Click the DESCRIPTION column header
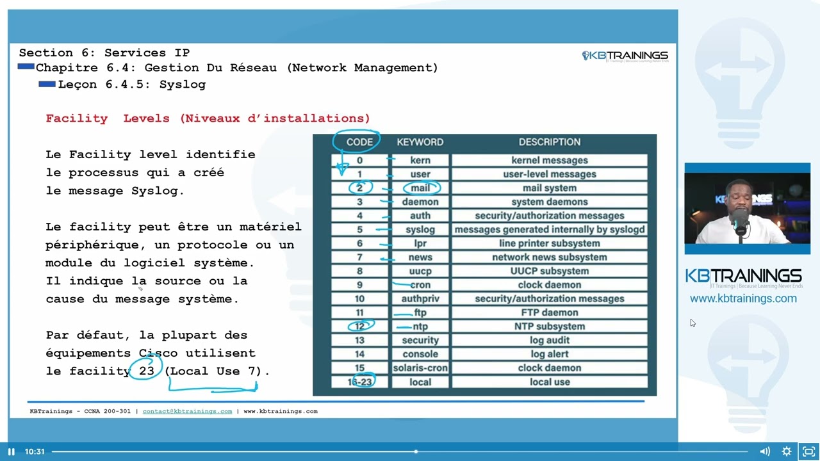This screenshot has width=820, height=461. 550,142
